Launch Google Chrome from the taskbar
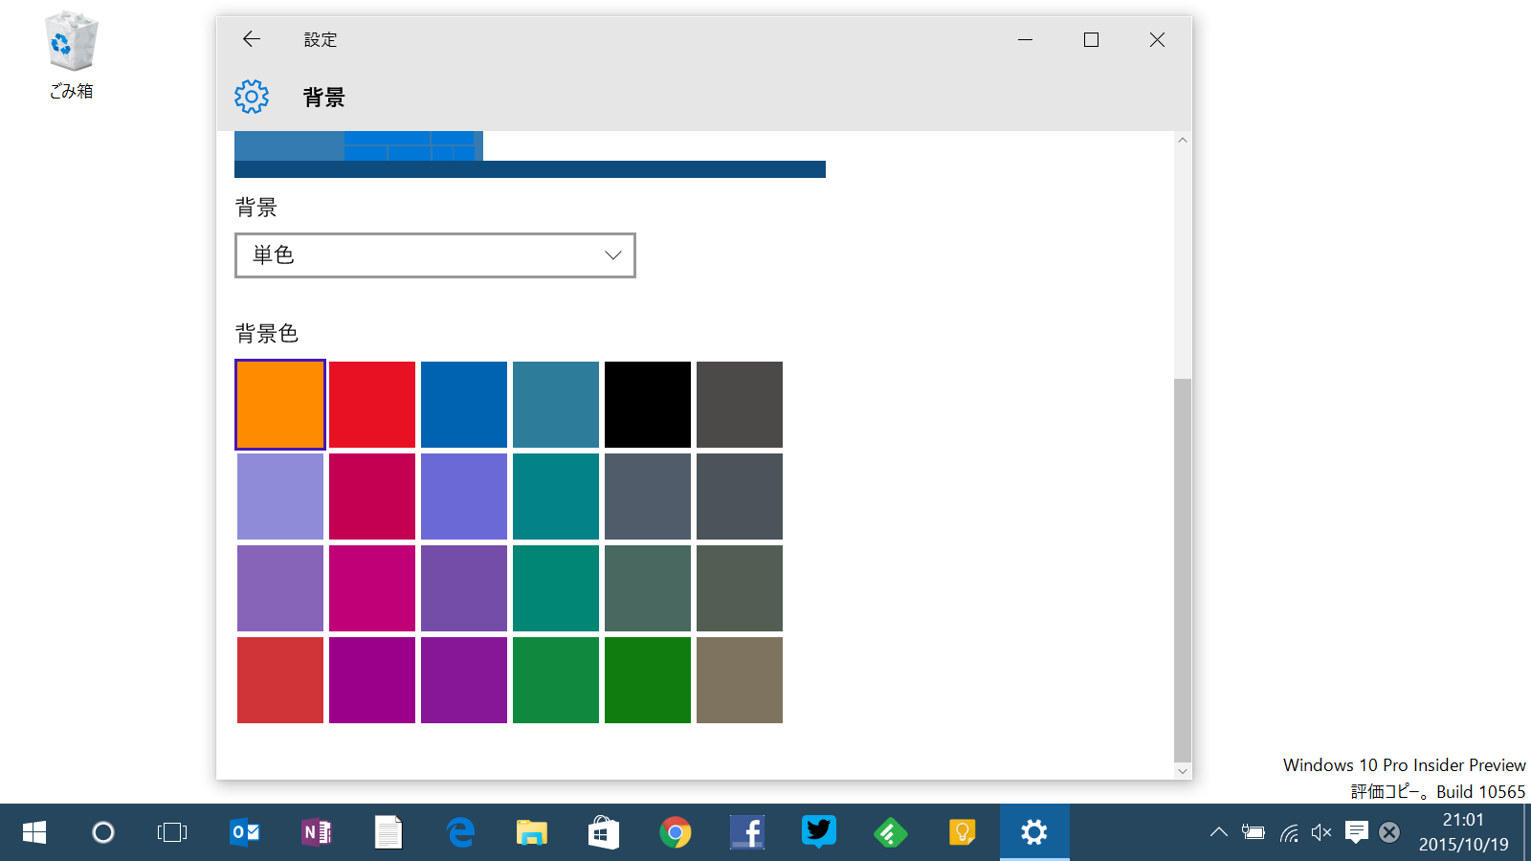The image size is (1531, 861). 676,832
